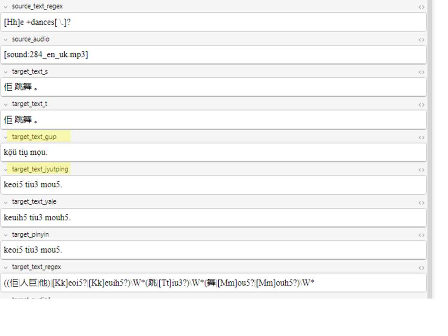Edit the target_text_jyutping field 'keoi5 tiu3 mou5.'
448x336 pixels.
tap(213, 185)
